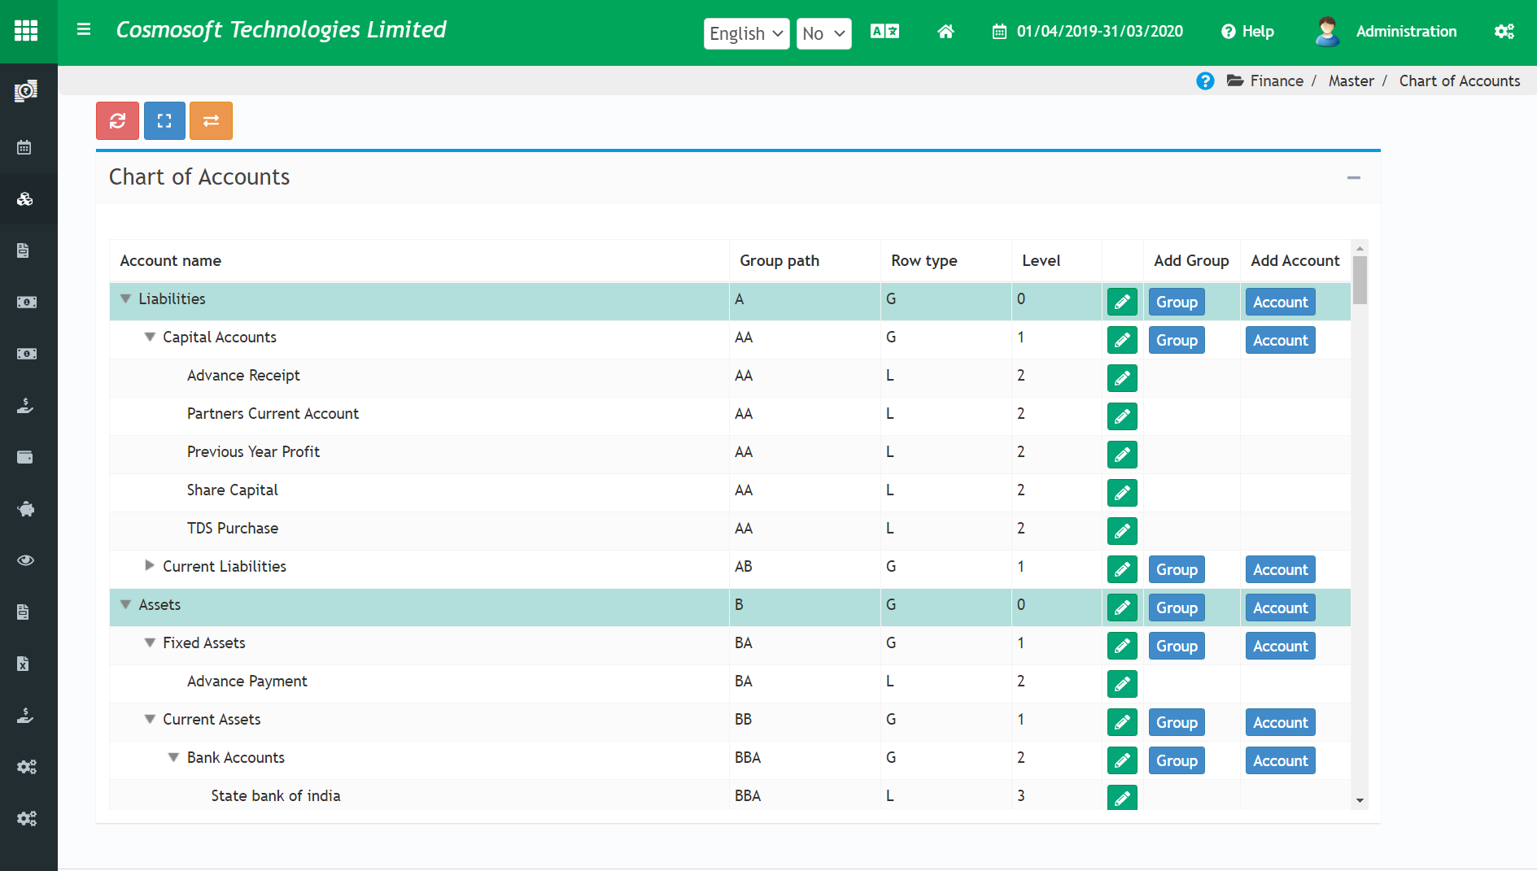Edit the Liabilities row with pencil icon

(x=1122, y=302)
